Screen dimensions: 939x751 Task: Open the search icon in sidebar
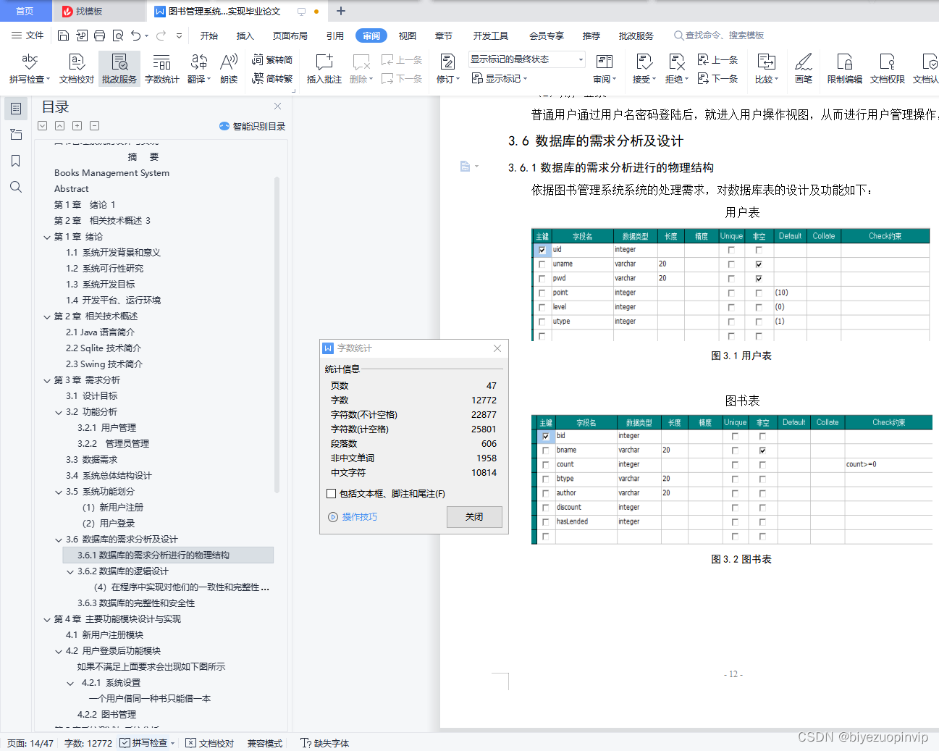tap(16, 187)
